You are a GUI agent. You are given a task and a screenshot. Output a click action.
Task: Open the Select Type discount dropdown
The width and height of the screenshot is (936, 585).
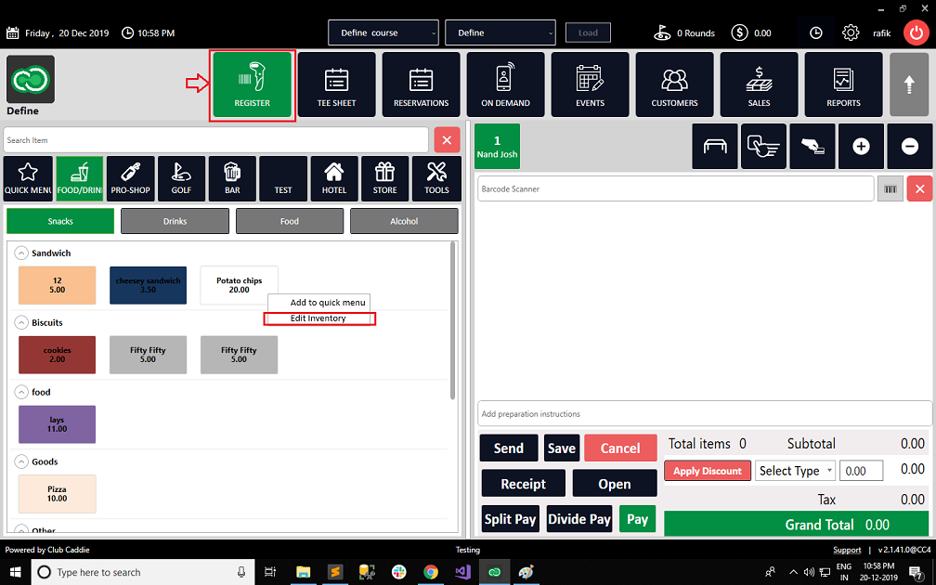click(x=795, y=471)
